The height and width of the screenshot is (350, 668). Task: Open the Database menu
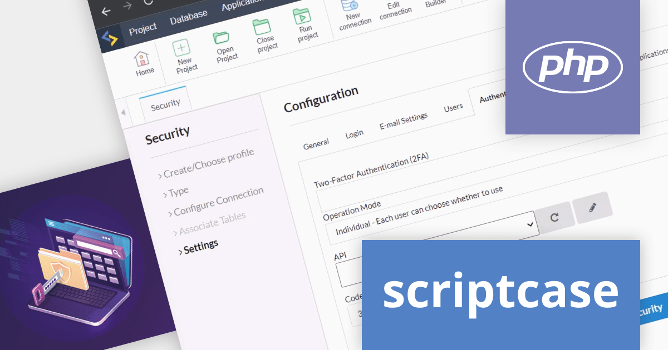(x=188, y=18)
